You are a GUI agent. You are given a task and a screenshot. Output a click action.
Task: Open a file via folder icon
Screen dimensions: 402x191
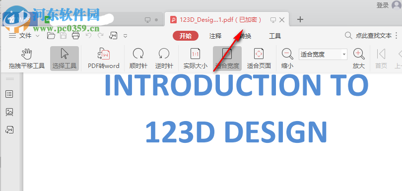pyautogui.click(x=51, y=36)
